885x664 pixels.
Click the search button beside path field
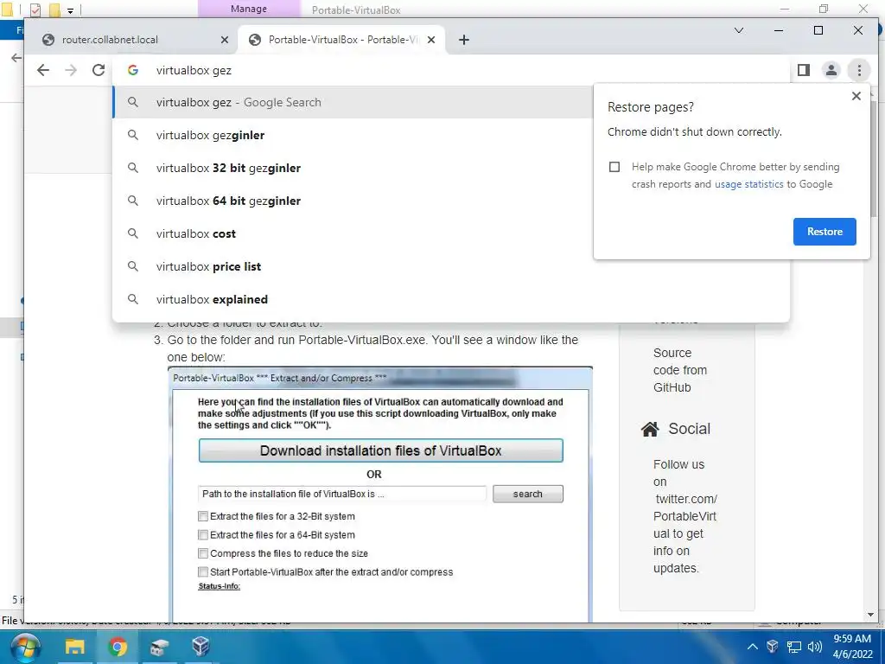527,494
